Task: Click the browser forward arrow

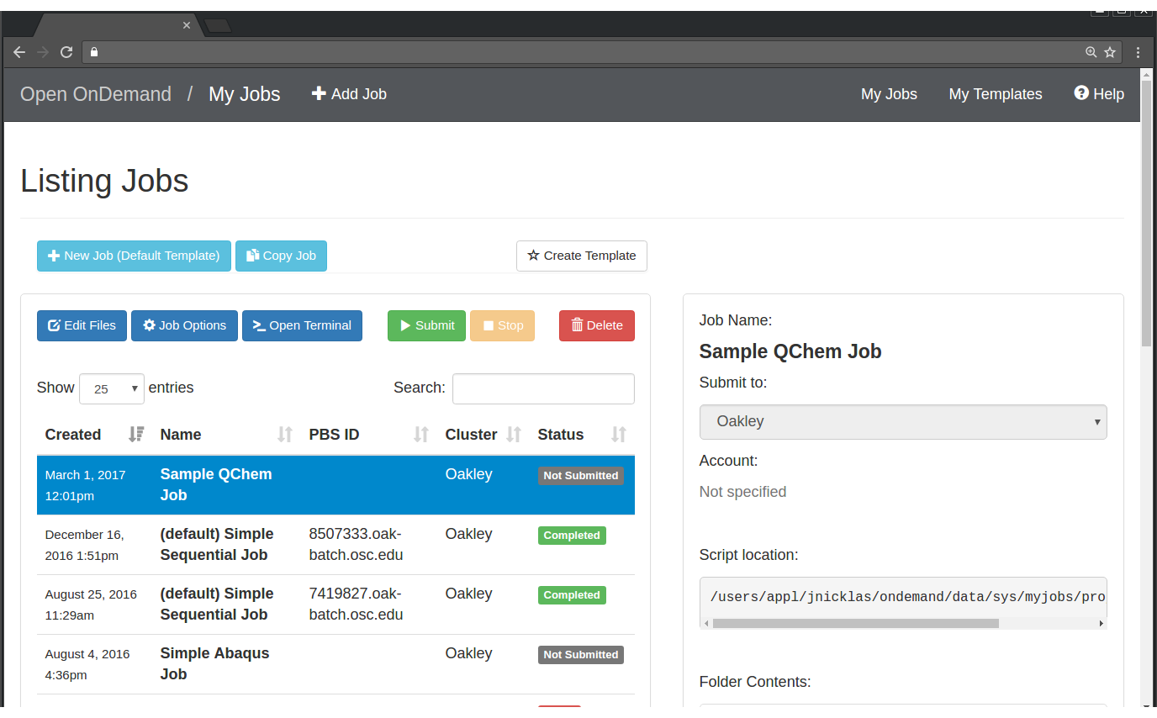Action: click(43, 52)
